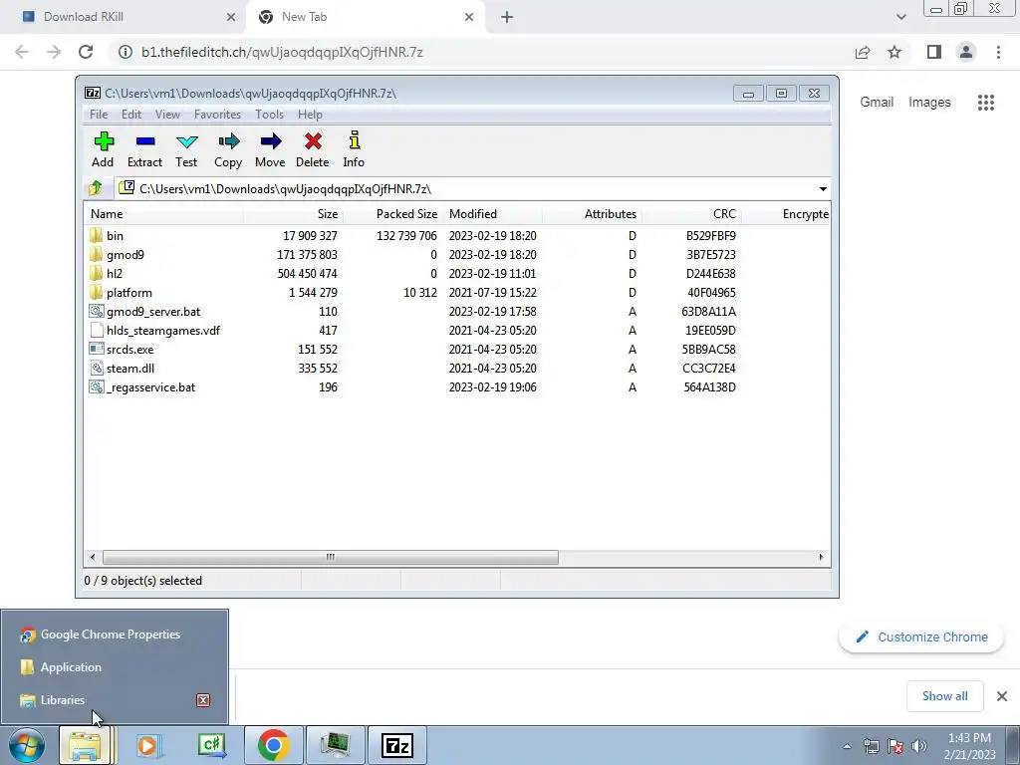Click the Chrome tab search chevron
Image resolution: width=1020 pixels, height=765 pixels.
point(900,17)
